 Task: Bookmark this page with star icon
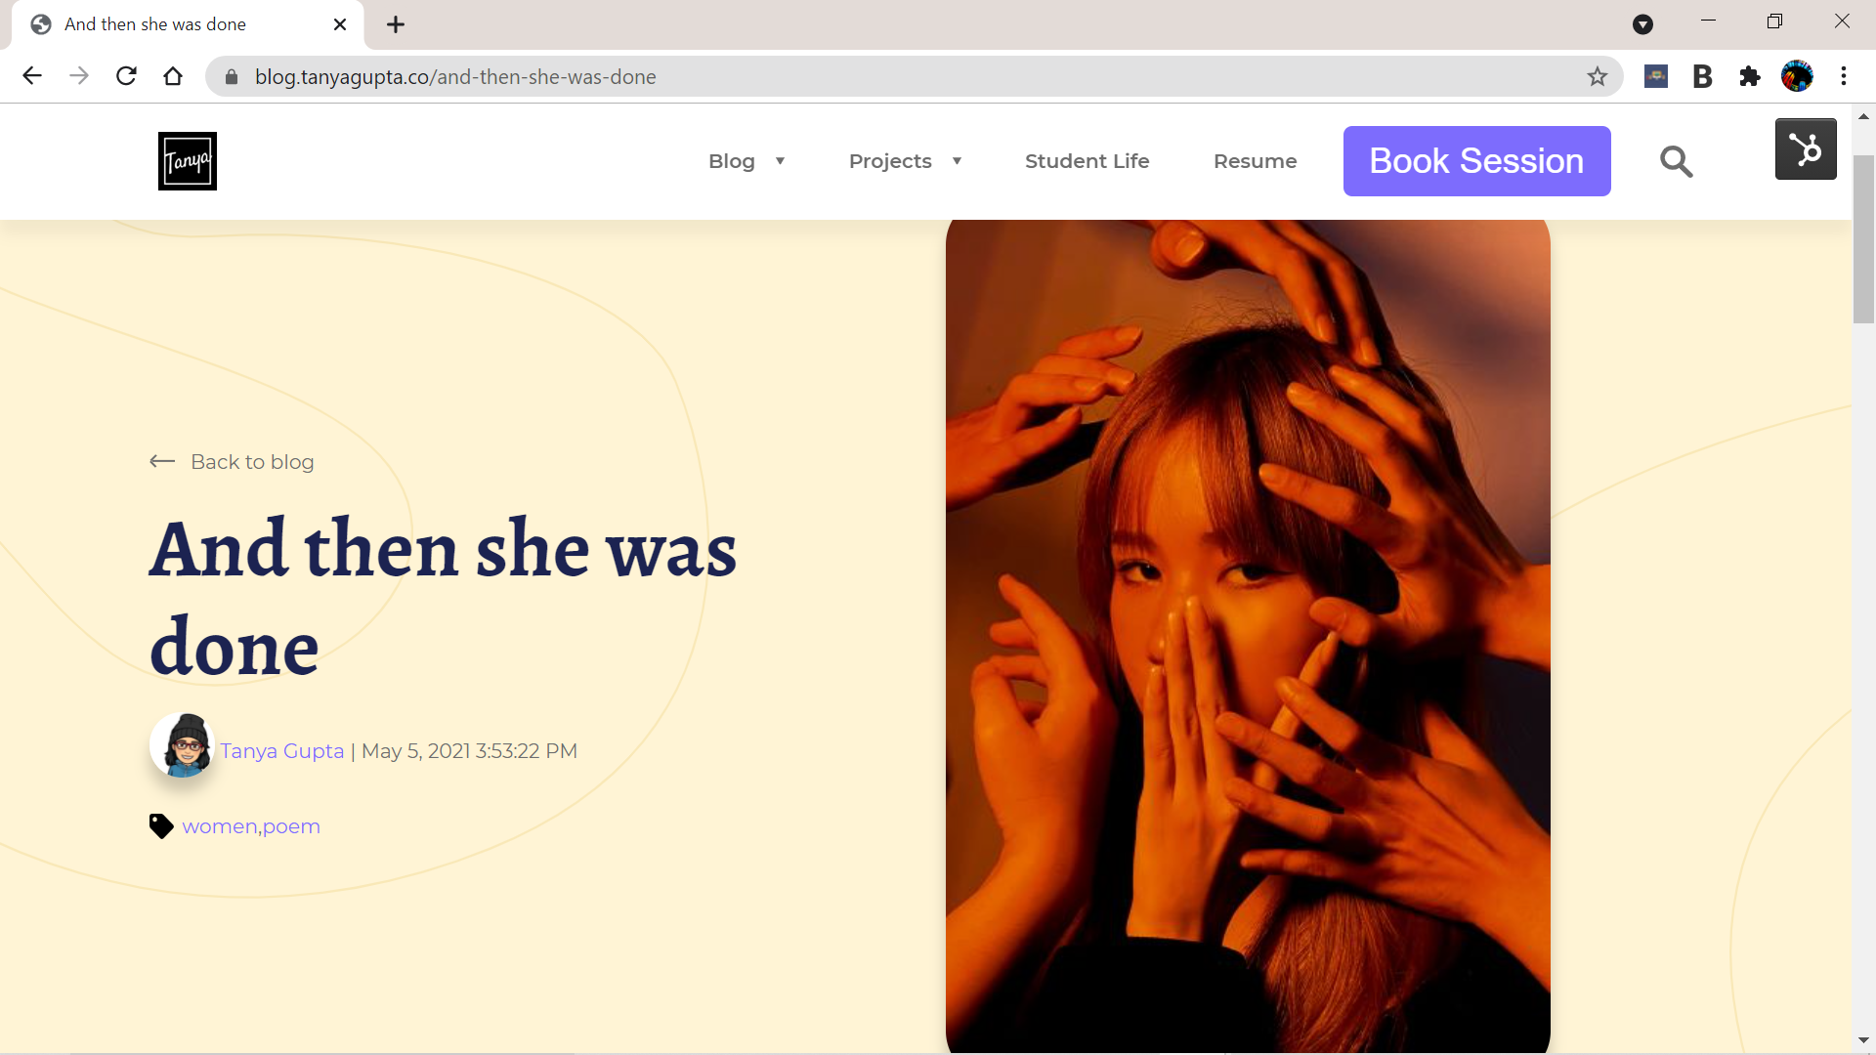pos(1597,76)
